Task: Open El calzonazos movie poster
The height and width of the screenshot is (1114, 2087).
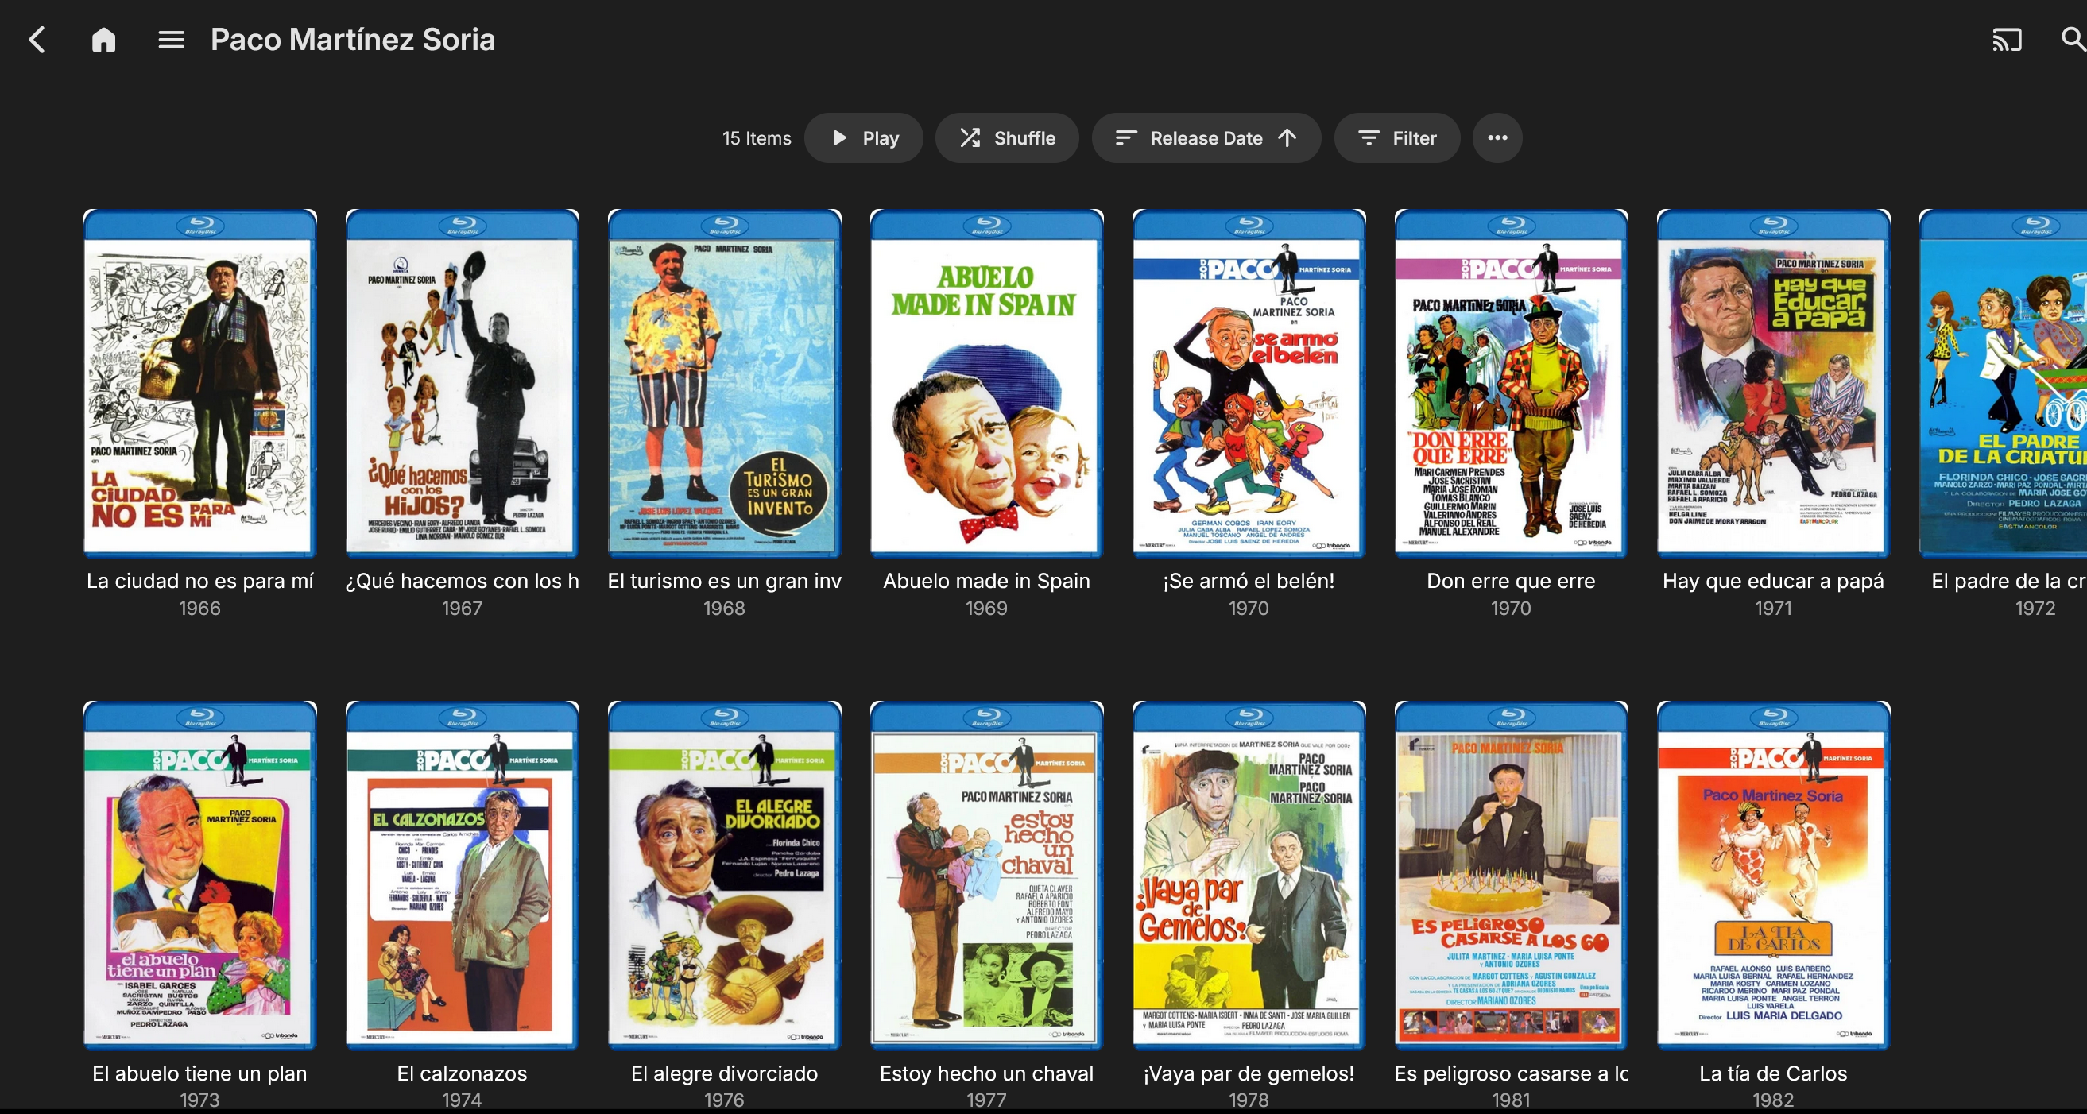Action: click(462, 875)
